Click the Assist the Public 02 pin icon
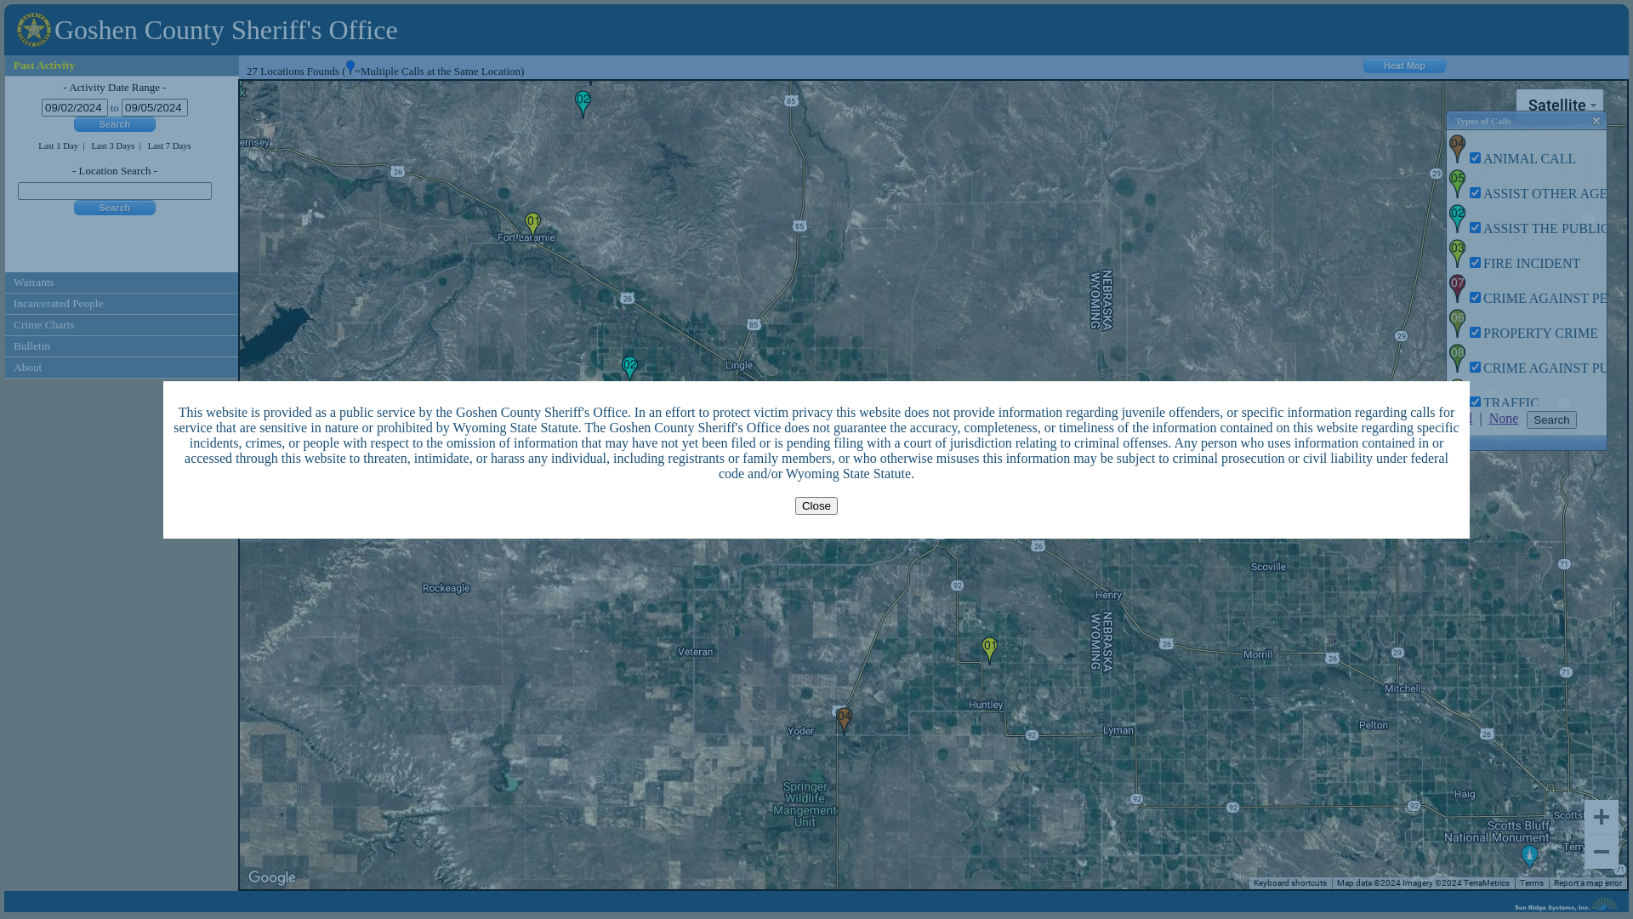The height and width of the screenshot is (919, 1633). pyautogui.click(x=1457, y=220)
